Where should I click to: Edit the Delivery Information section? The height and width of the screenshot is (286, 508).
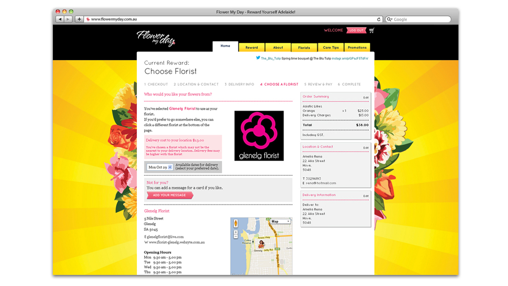pyautogui.click(x=366, y=196)
